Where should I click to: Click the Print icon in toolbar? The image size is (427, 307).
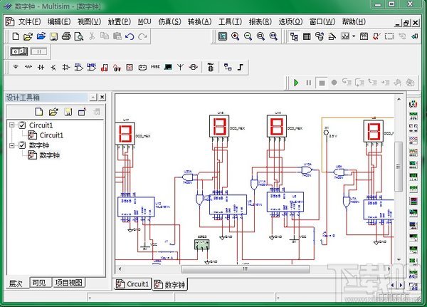pos(66,36)
